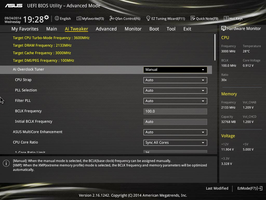Click the ASUS MultiCore Enhancement label
The height and width of the screenshot is (200, 266).
click(x=38, y=132)
